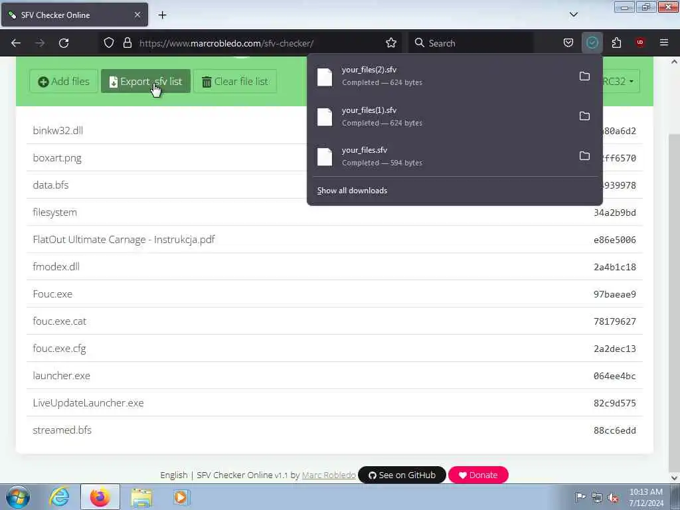
Task: Toggle the Downloads toolbar button
Action: (x=592, y=43)
